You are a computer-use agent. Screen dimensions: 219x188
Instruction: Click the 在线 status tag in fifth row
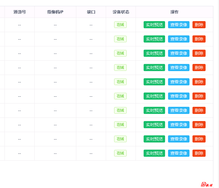click(120, 82)
